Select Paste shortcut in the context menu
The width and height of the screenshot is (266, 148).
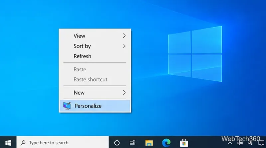pos(95,79)
